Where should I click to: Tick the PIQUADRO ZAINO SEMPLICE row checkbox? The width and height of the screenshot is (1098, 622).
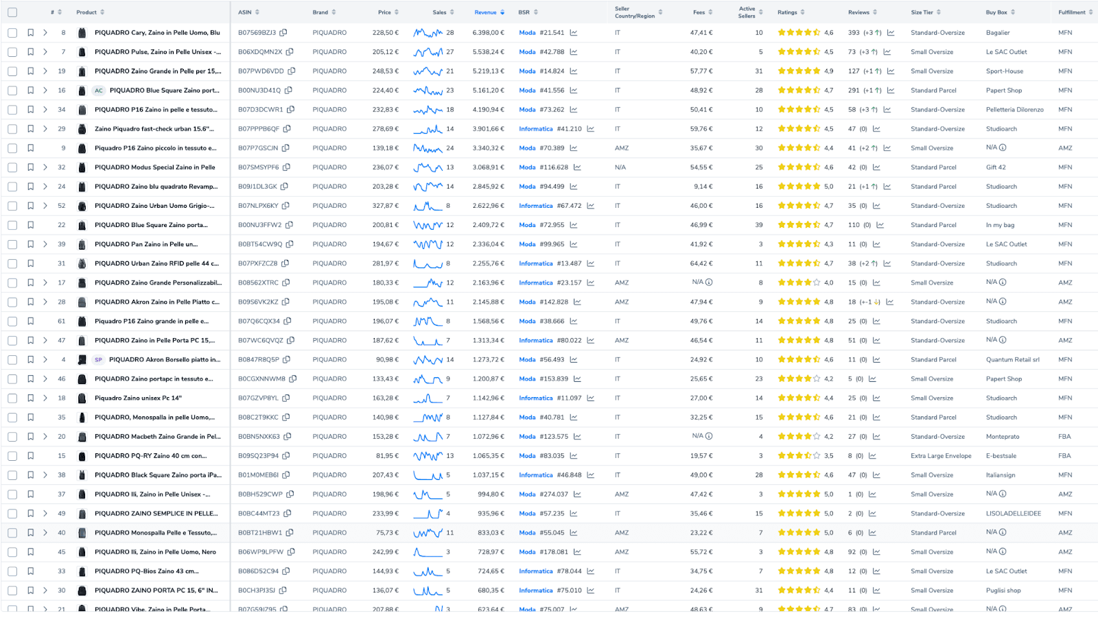[12, 513]
